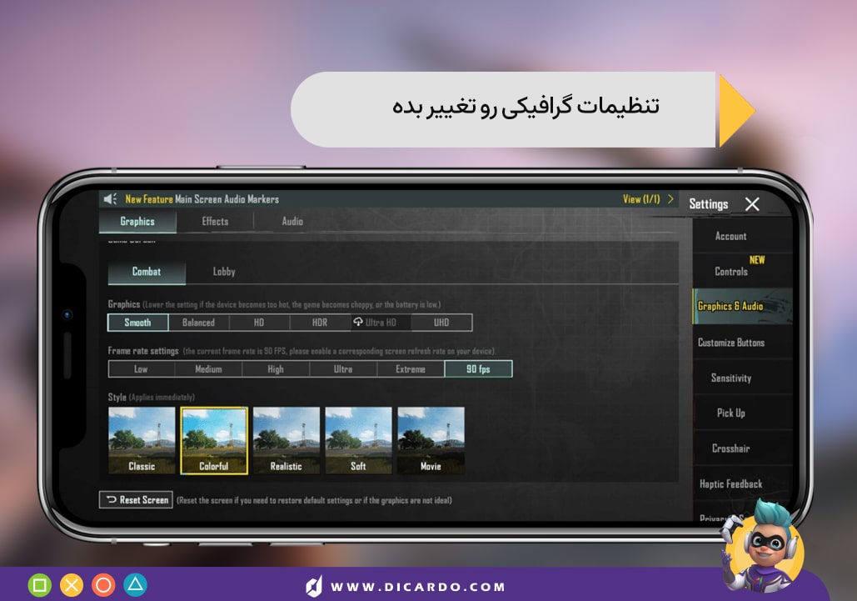The height and width of the screenshot is (601, 857).
Task: Select the Lobby tab
Action: (223, 271)
